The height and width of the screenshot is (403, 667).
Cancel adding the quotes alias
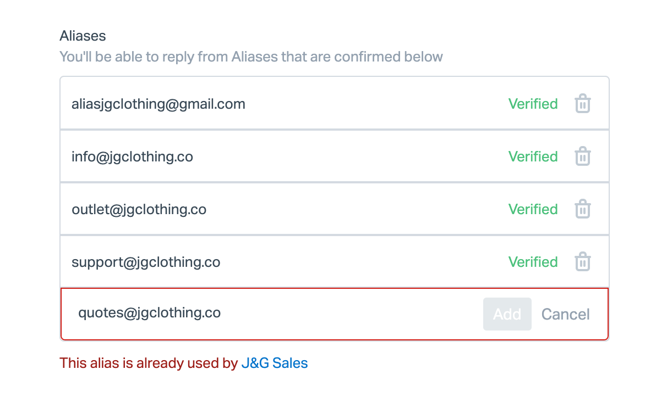click(x=565, y=314)
